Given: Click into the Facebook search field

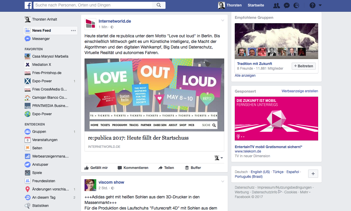Looking at the screenshot, I should [x=93, y=5].
